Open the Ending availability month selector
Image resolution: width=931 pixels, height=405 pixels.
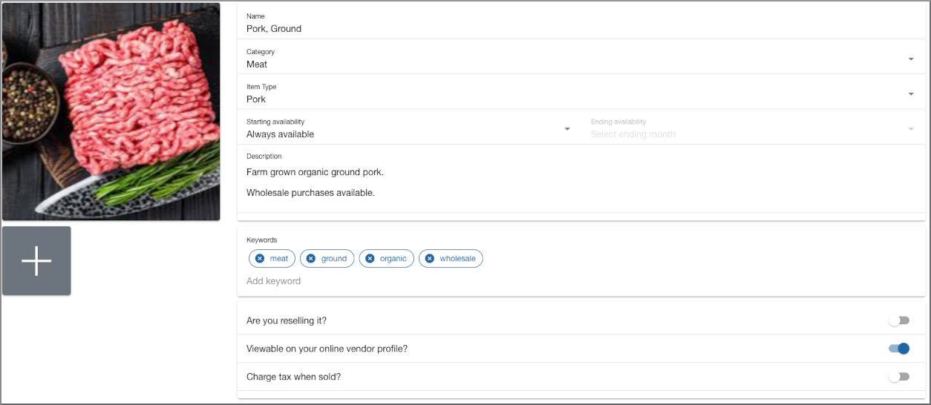pos(753,128)
